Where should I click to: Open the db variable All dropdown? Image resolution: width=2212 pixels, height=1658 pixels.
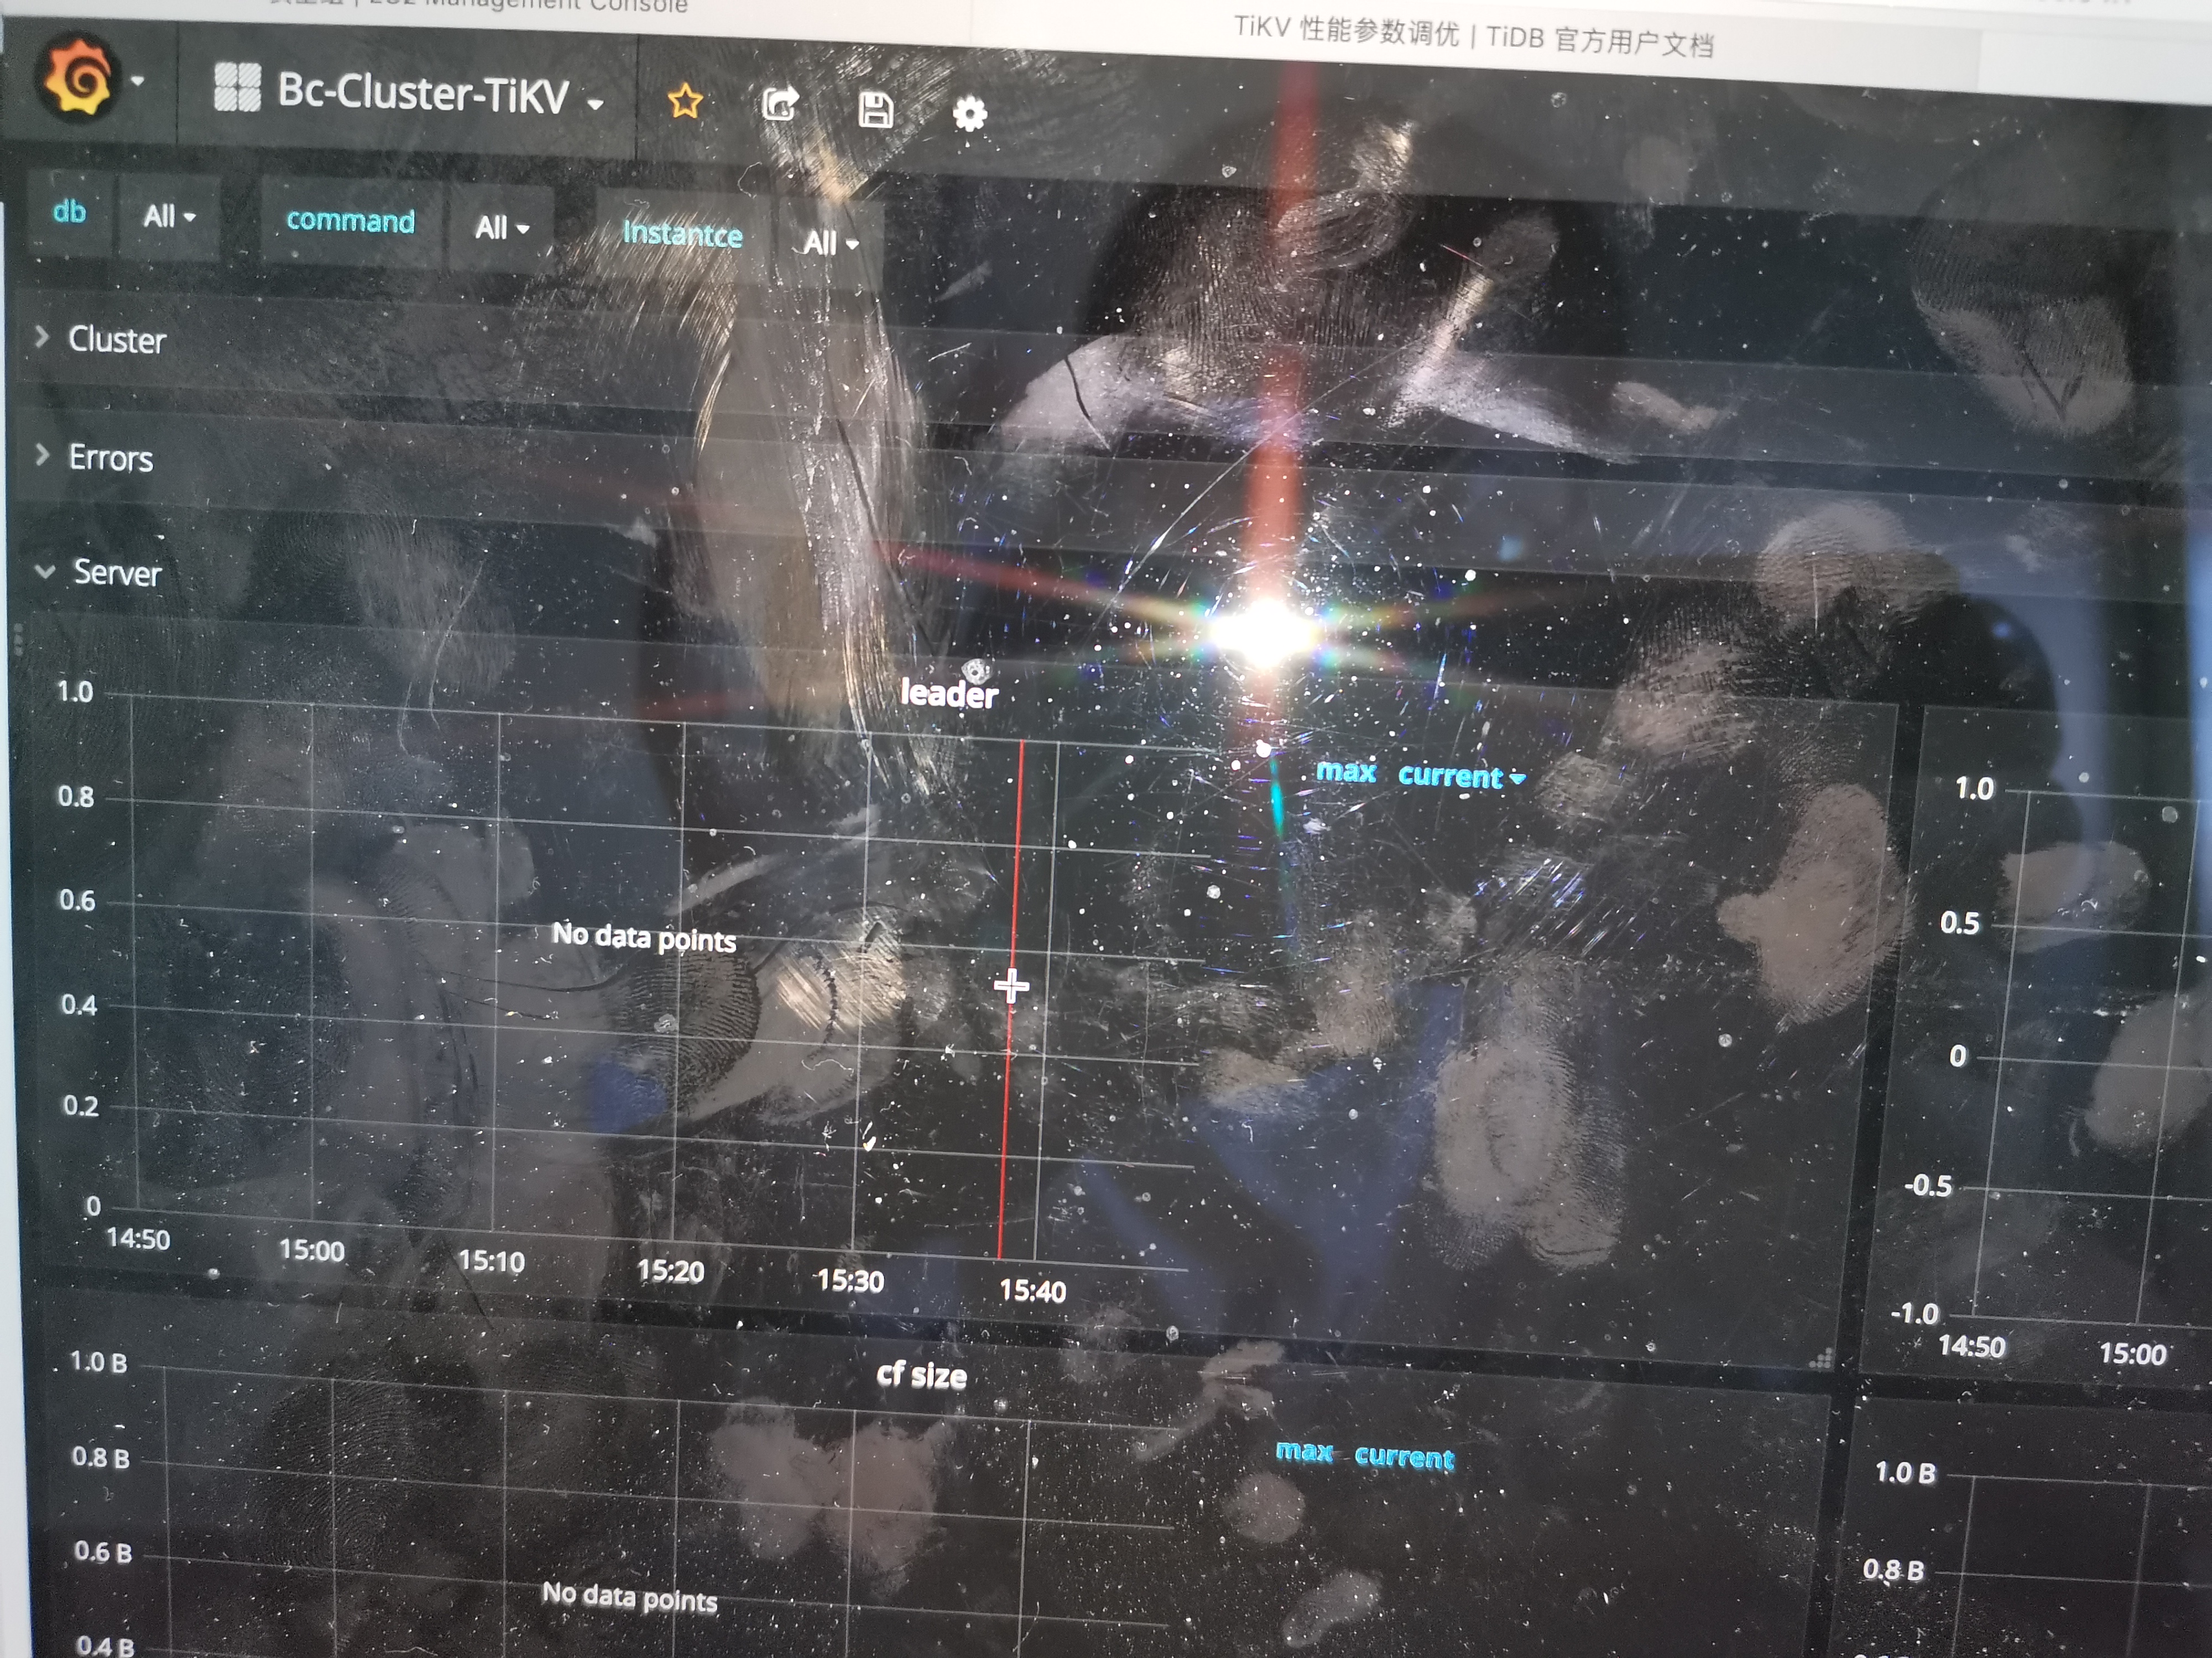click(x=168, y=216)
